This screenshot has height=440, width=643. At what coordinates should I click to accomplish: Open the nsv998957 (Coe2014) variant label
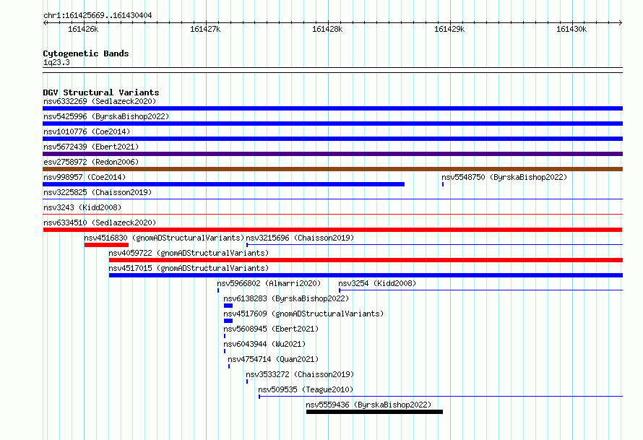coord(85,177)
